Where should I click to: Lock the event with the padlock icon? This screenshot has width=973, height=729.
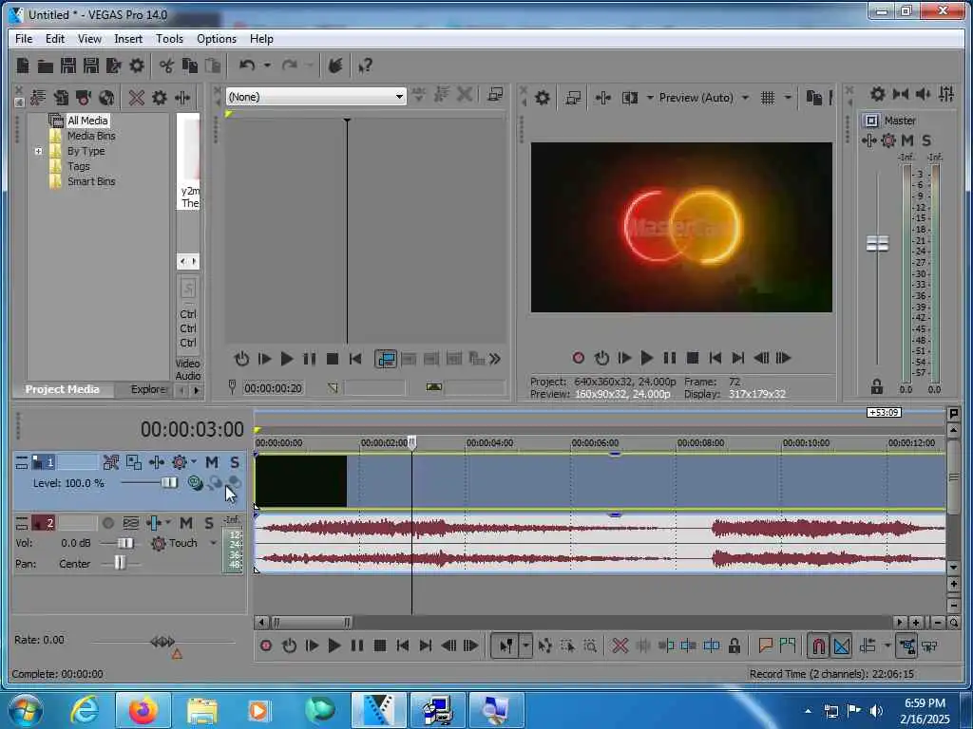coord(735,645)
